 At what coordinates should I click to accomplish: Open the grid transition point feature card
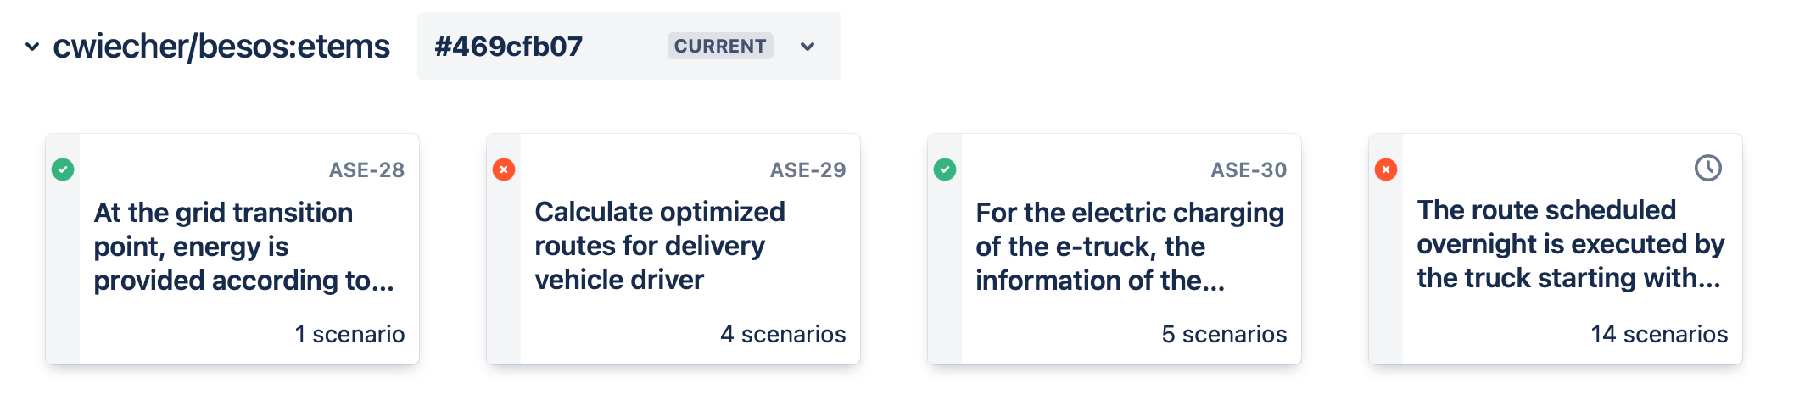pyautogui.click(x=232, y=249)
